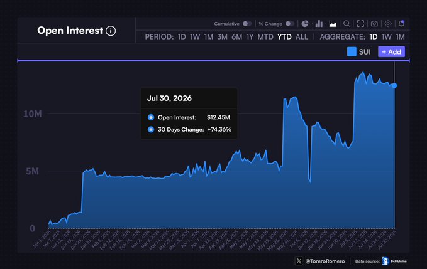This screenshot has height=269, width=427.
Task: Select the YTD period
Action: pyautogui.click(x=284, y=37)
